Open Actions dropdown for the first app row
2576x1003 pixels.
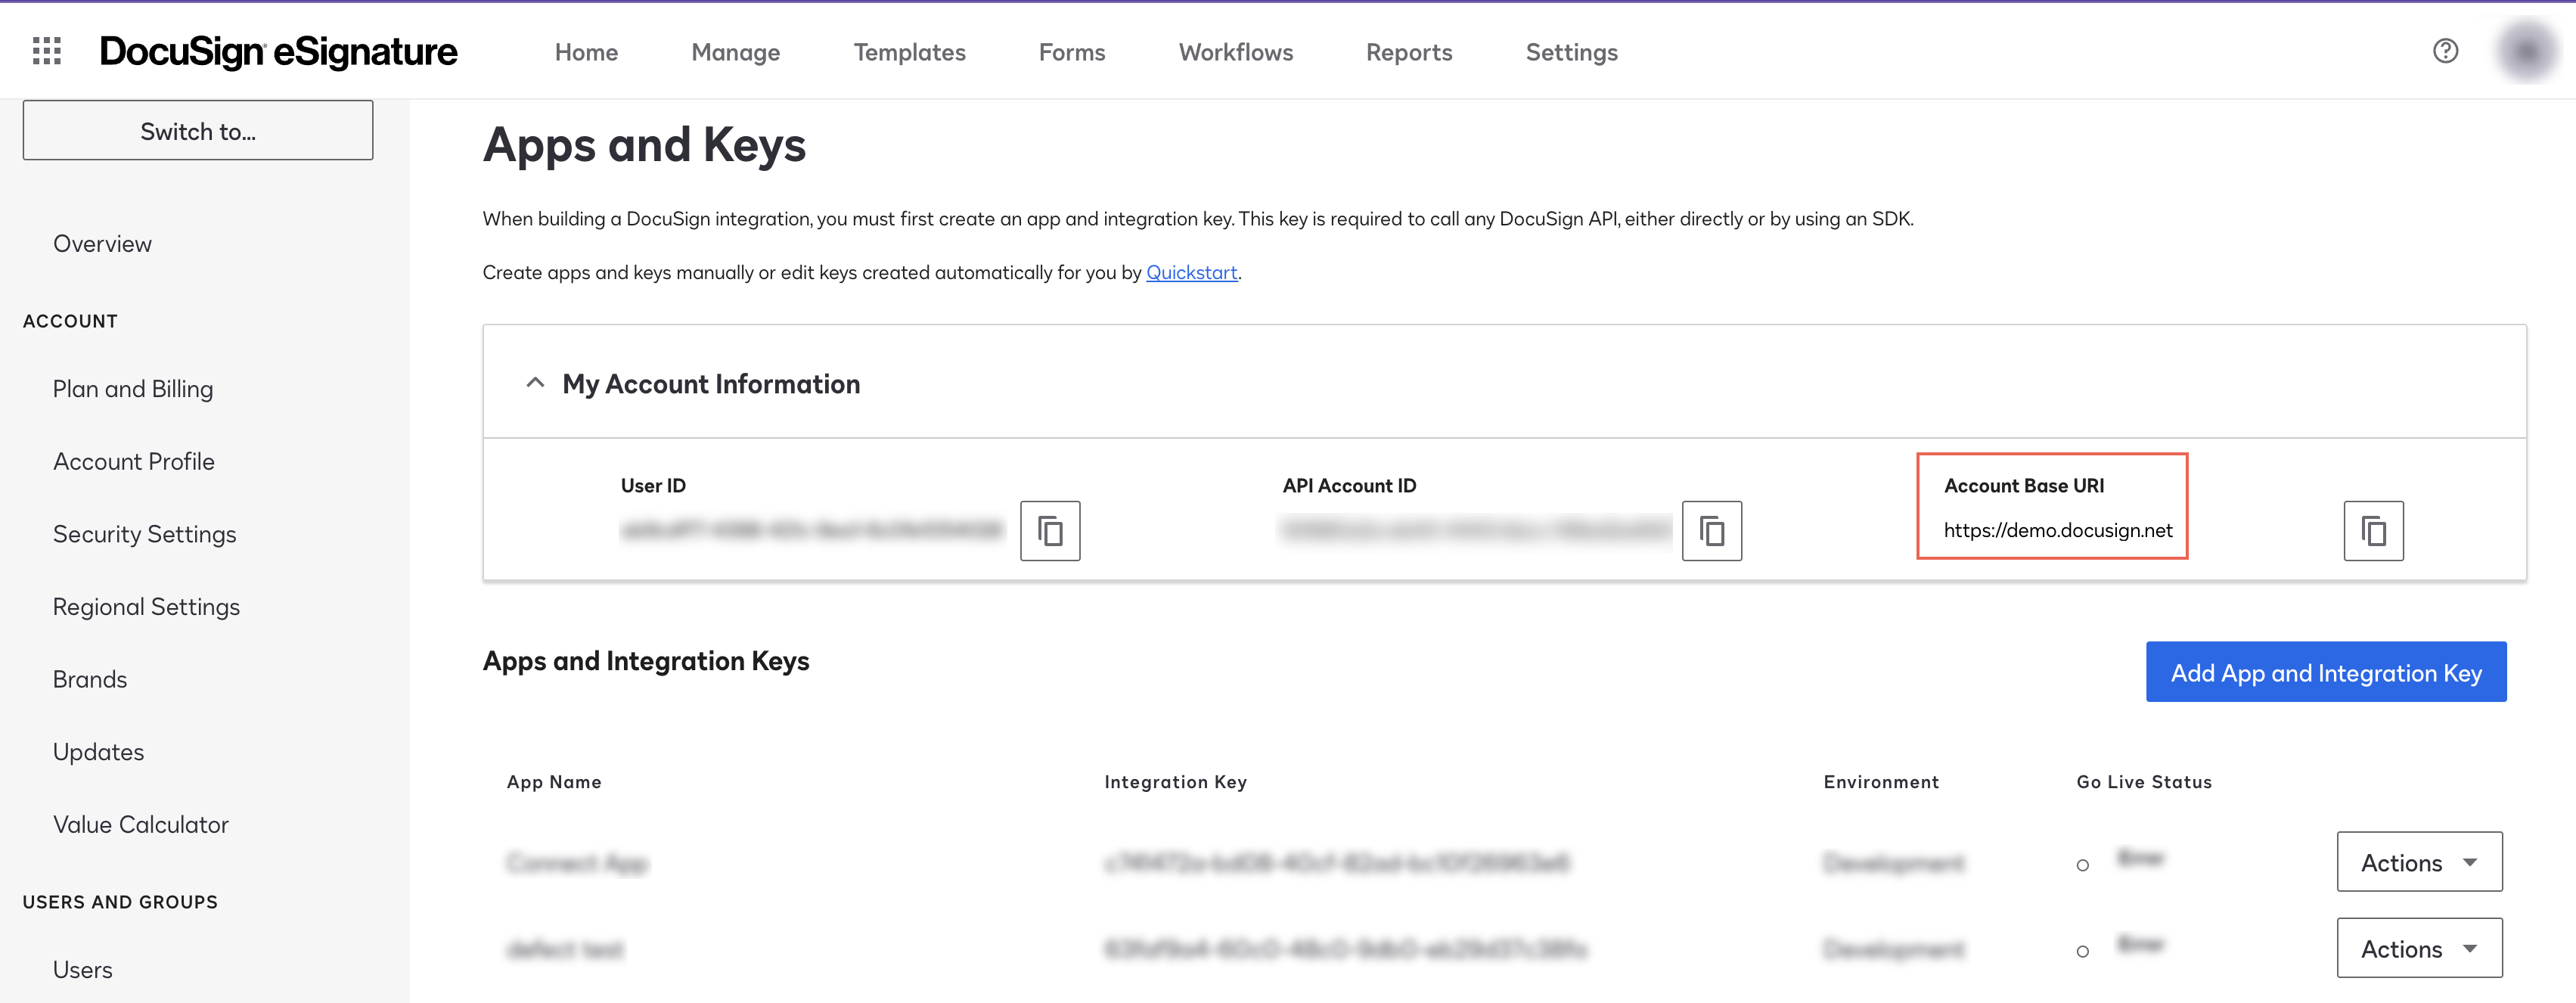(x=2420, y=862)
